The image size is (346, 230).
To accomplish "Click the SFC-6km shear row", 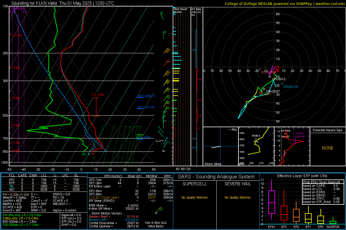I will [131, 191].
